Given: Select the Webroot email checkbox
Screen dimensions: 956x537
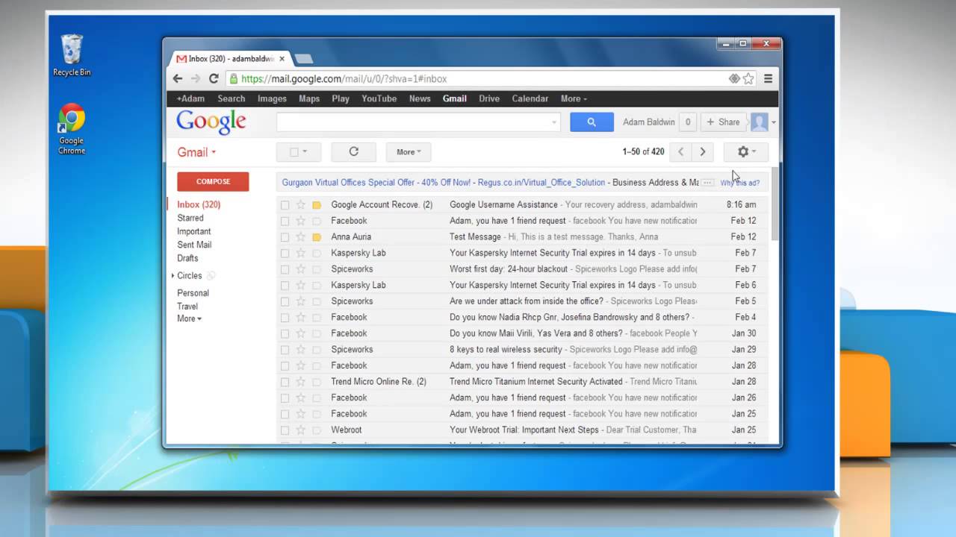Looking at the screenshot, I should point(285,430).
